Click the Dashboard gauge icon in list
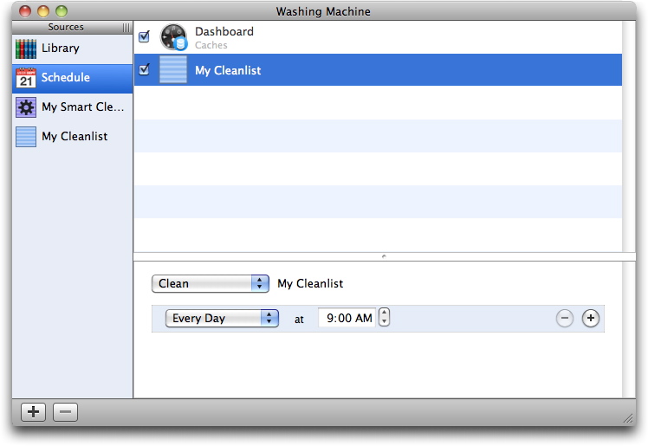Screen dimensions: 648x446 click(x=173, y=37)
